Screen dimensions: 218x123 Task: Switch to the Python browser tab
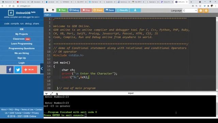167,2
